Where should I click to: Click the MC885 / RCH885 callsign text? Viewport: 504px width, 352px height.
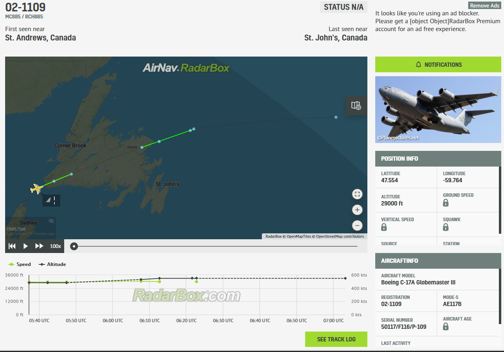coord(24,17)
